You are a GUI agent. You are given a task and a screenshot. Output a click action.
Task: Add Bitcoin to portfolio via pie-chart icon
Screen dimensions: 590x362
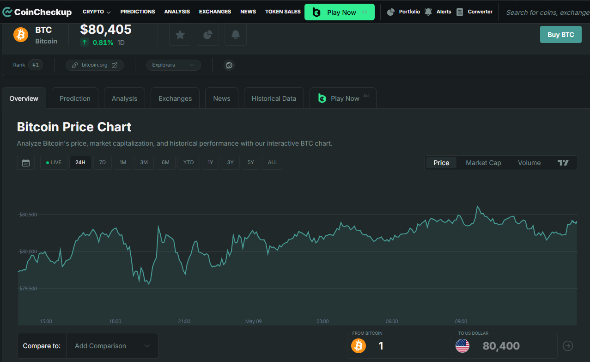pos(208,35)
